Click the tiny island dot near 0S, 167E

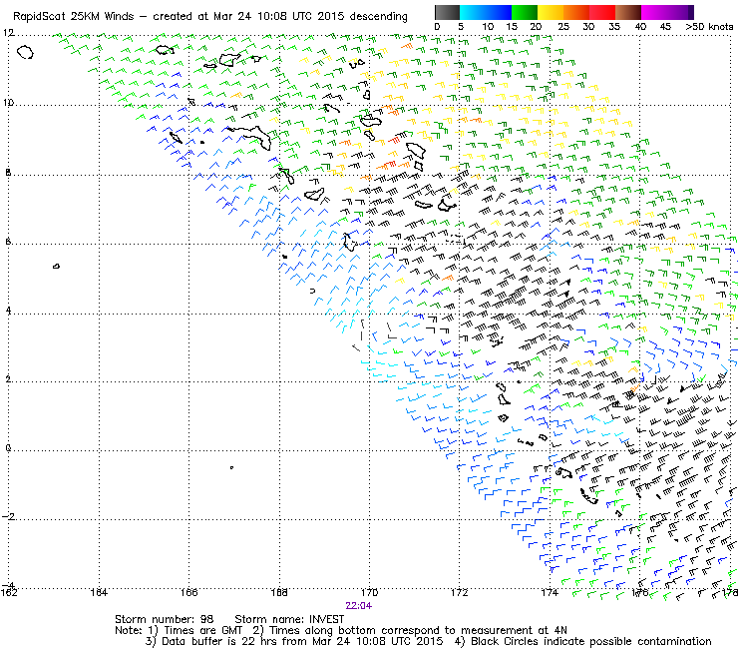click(231, 467)
